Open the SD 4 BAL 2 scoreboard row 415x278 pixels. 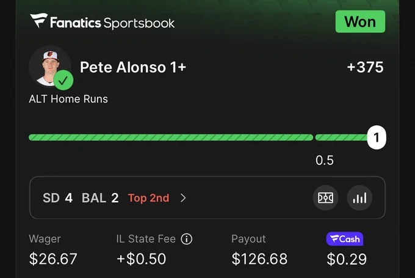tap(208, 198)
